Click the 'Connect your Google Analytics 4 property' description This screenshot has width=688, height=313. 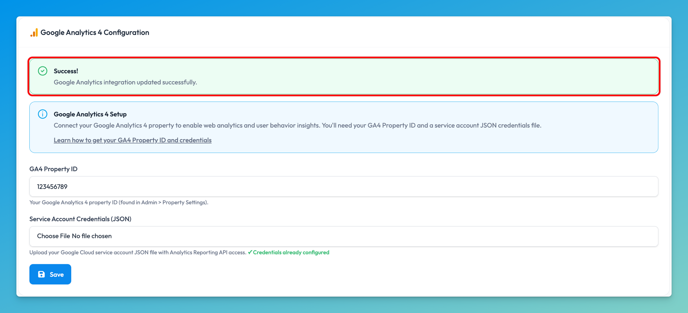[297, 125]
